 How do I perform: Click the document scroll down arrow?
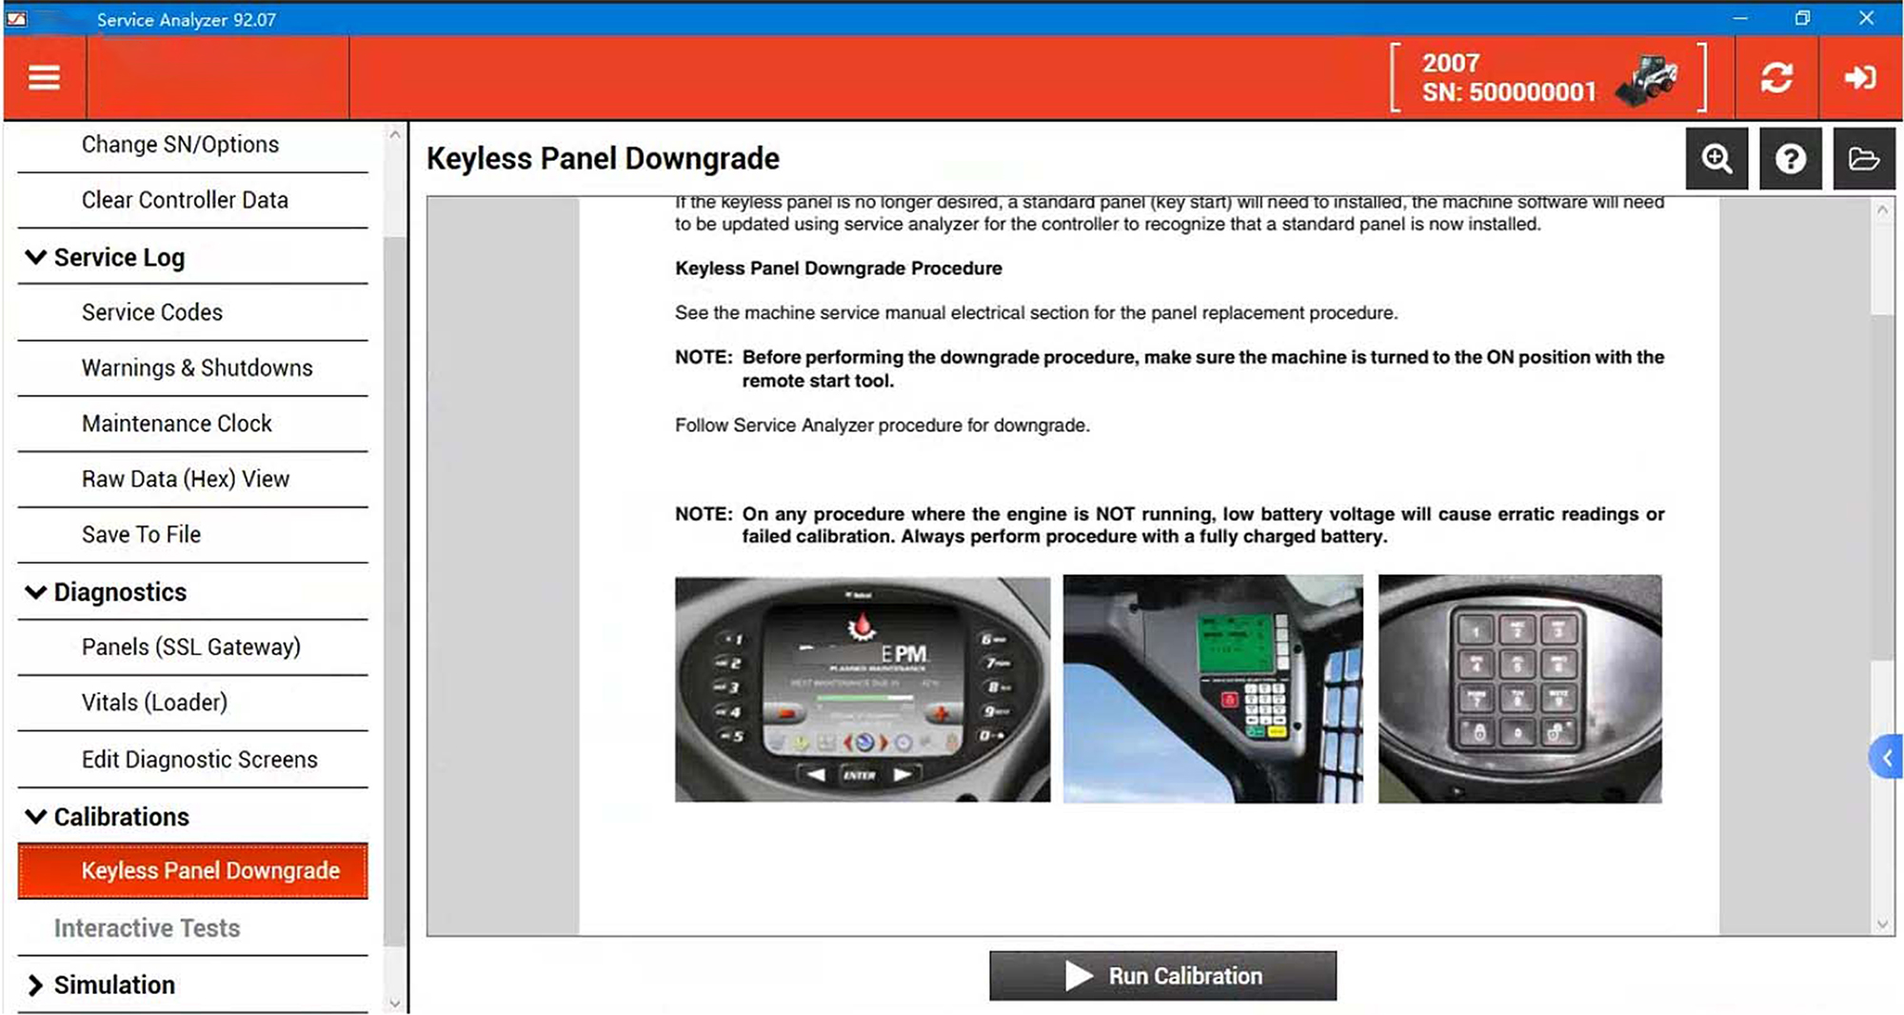[x=1882, y=924]
